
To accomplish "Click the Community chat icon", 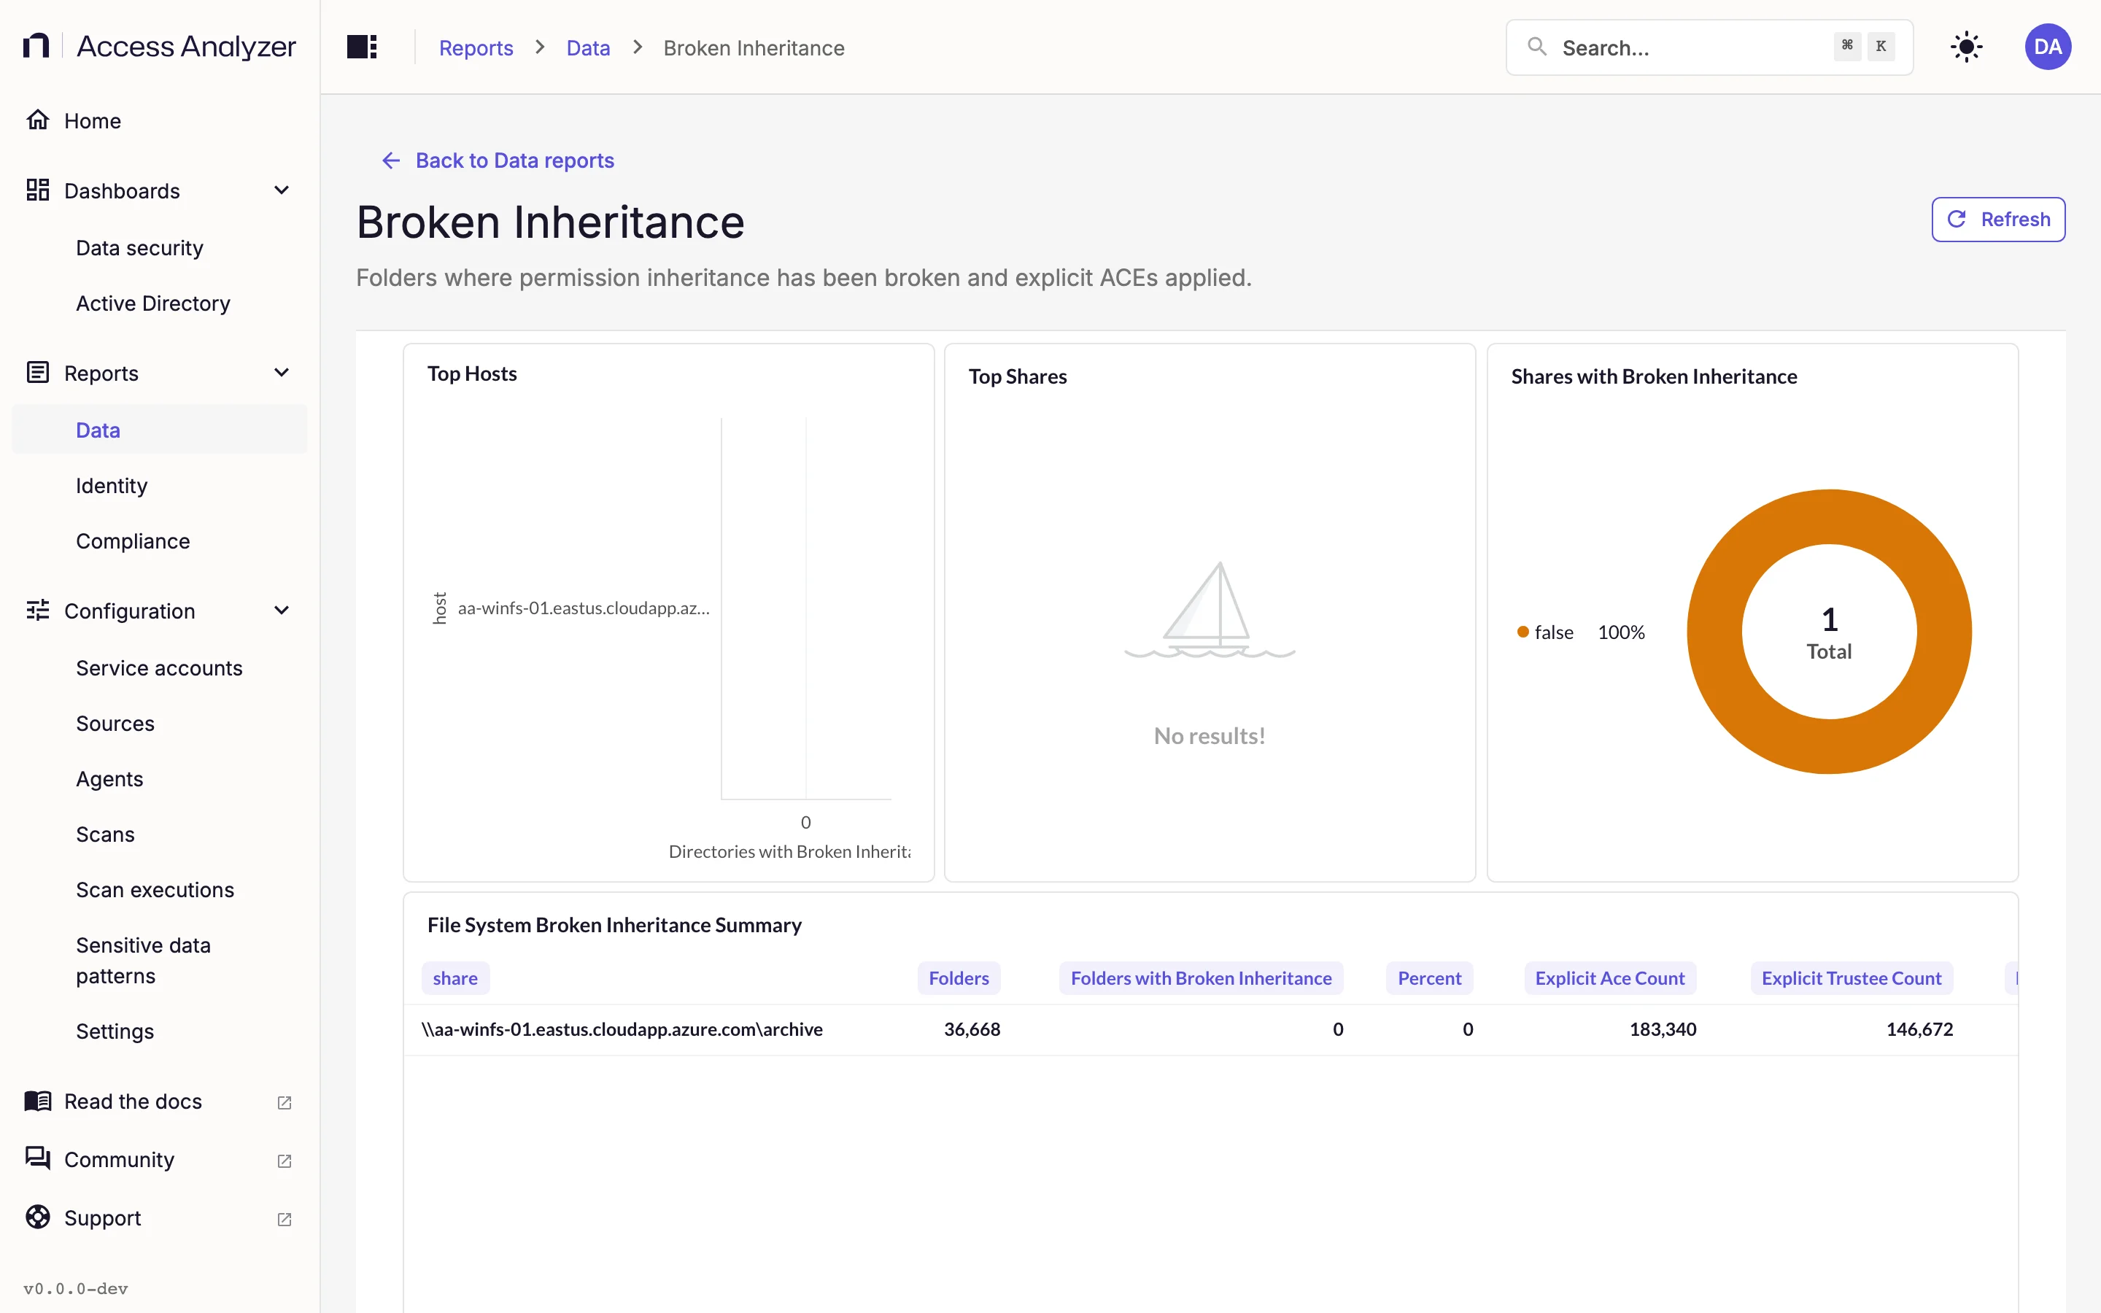I will [37, 1158].
